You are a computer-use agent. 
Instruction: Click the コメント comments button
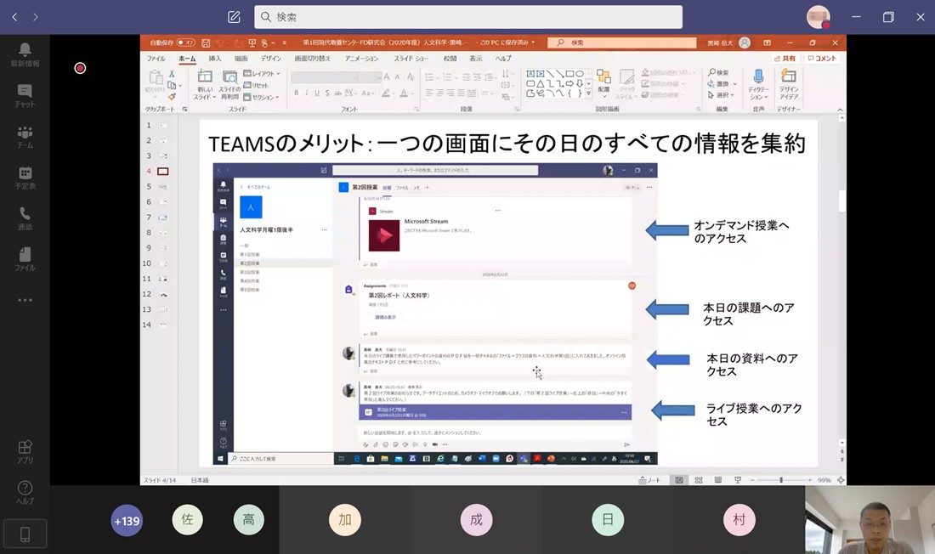[x=822, y=59]
